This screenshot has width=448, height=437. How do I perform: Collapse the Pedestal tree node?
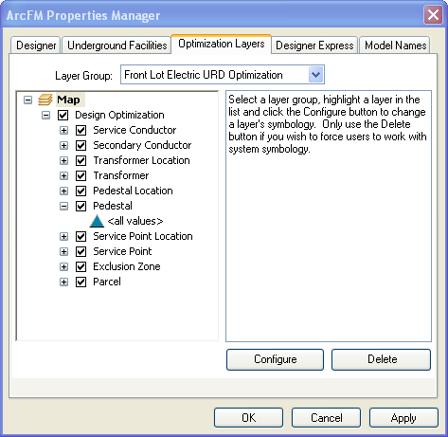[63, 206]
